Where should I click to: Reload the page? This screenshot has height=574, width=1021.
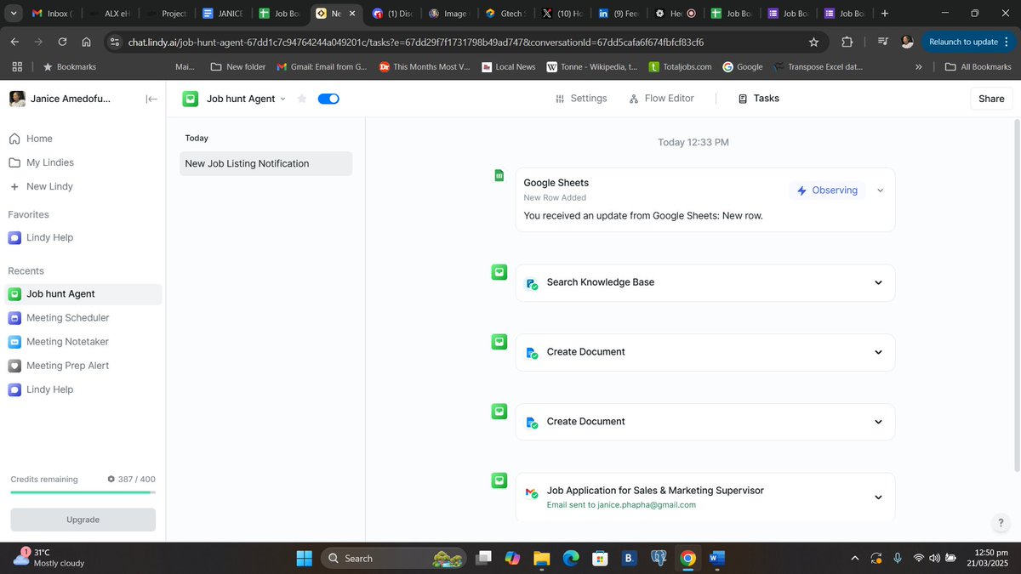click(x=62, y=42)
